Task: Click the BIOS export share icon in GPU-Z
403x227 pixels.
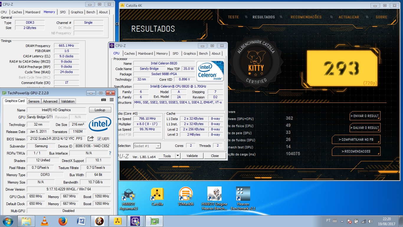Action: point(91,138)
